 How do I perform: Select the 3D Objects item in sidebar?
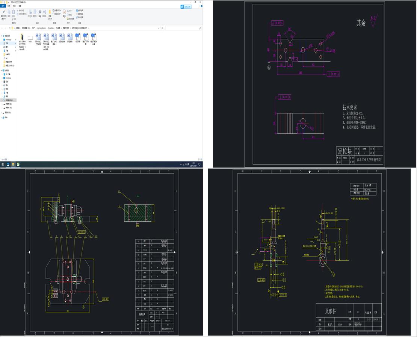coord(8,74)
